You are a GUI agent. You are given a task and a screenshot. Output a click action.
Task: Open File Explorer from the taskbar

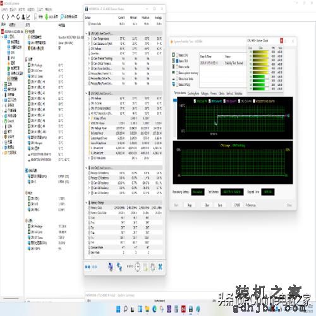[147, 309]
